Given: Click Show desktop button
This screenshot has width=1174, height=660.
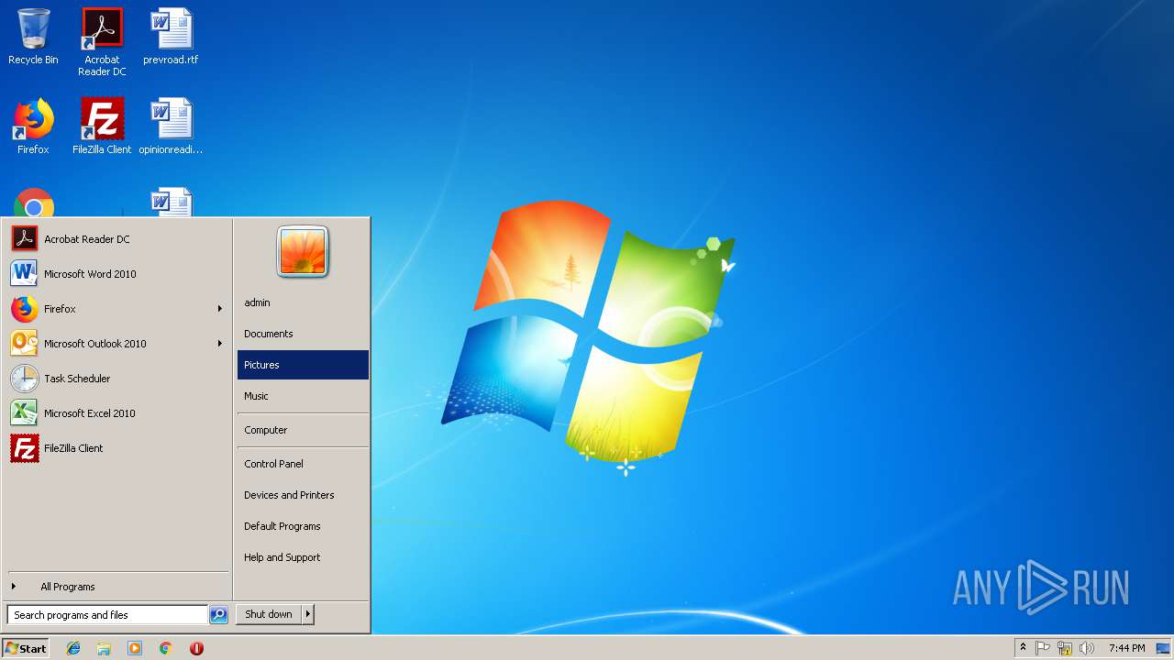Looking at the screenshot, I should (x=1163, y=648).
